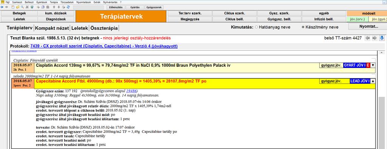Click the Gysz. szerk. button
The height and width of the screenshot is (149, 387).
coord(279,13)
